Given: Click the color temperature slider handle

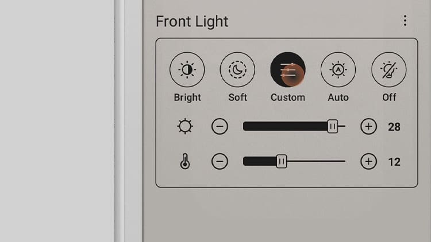Looking at the screenshot, I should coord(282,162).
